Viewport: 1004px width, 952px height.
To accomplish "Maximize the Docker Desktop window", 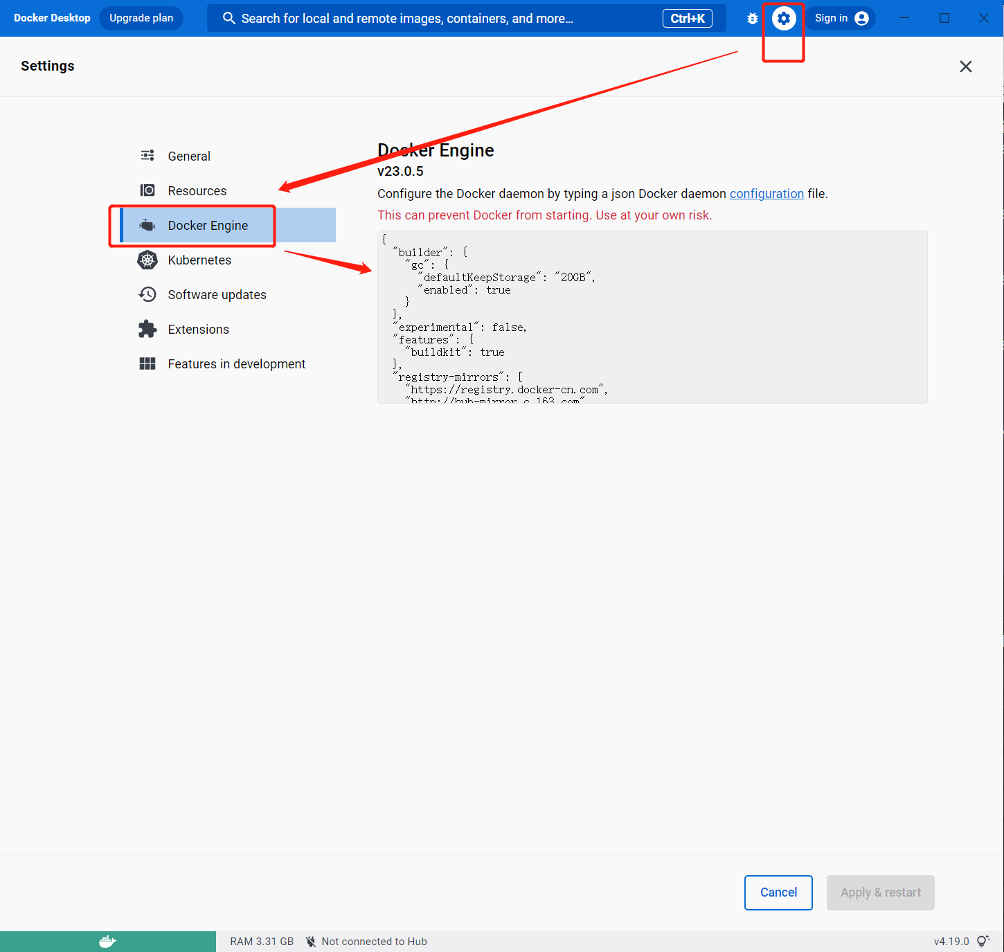I will 944,18.
